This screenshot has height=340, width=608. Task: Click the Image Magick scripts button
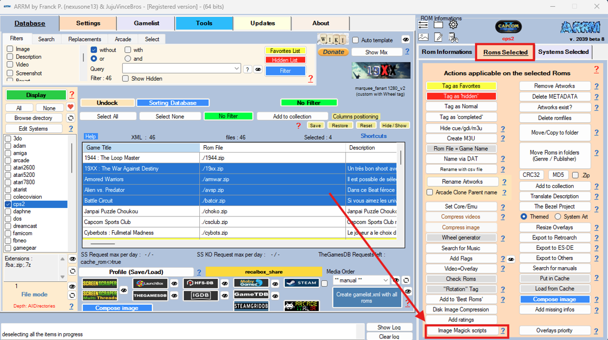pos(461,330)
